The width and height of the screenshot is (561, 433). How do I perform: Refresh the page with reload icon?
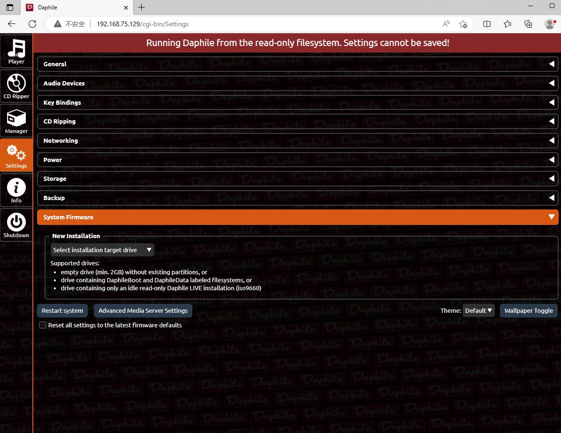coord(32,24)
